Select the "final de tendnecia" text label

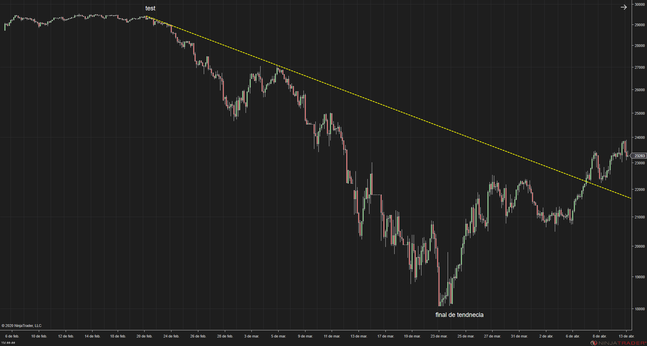459,315
